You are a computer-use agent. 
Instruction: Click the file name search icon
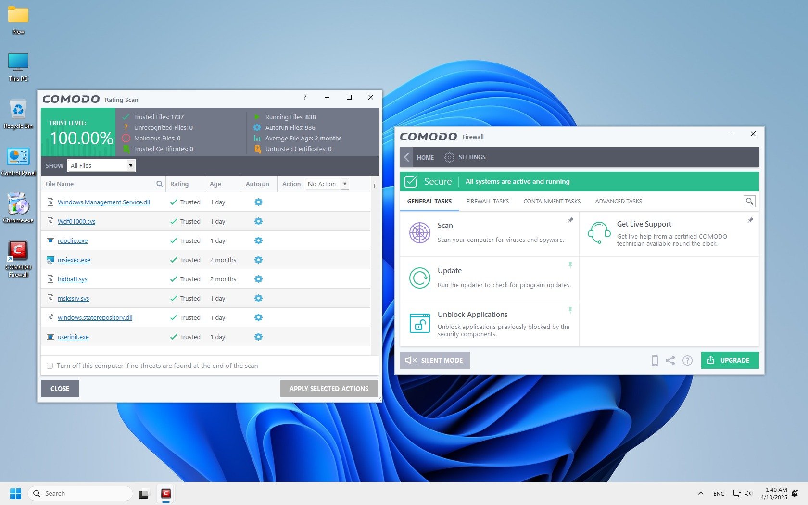(x=160, y=184)
